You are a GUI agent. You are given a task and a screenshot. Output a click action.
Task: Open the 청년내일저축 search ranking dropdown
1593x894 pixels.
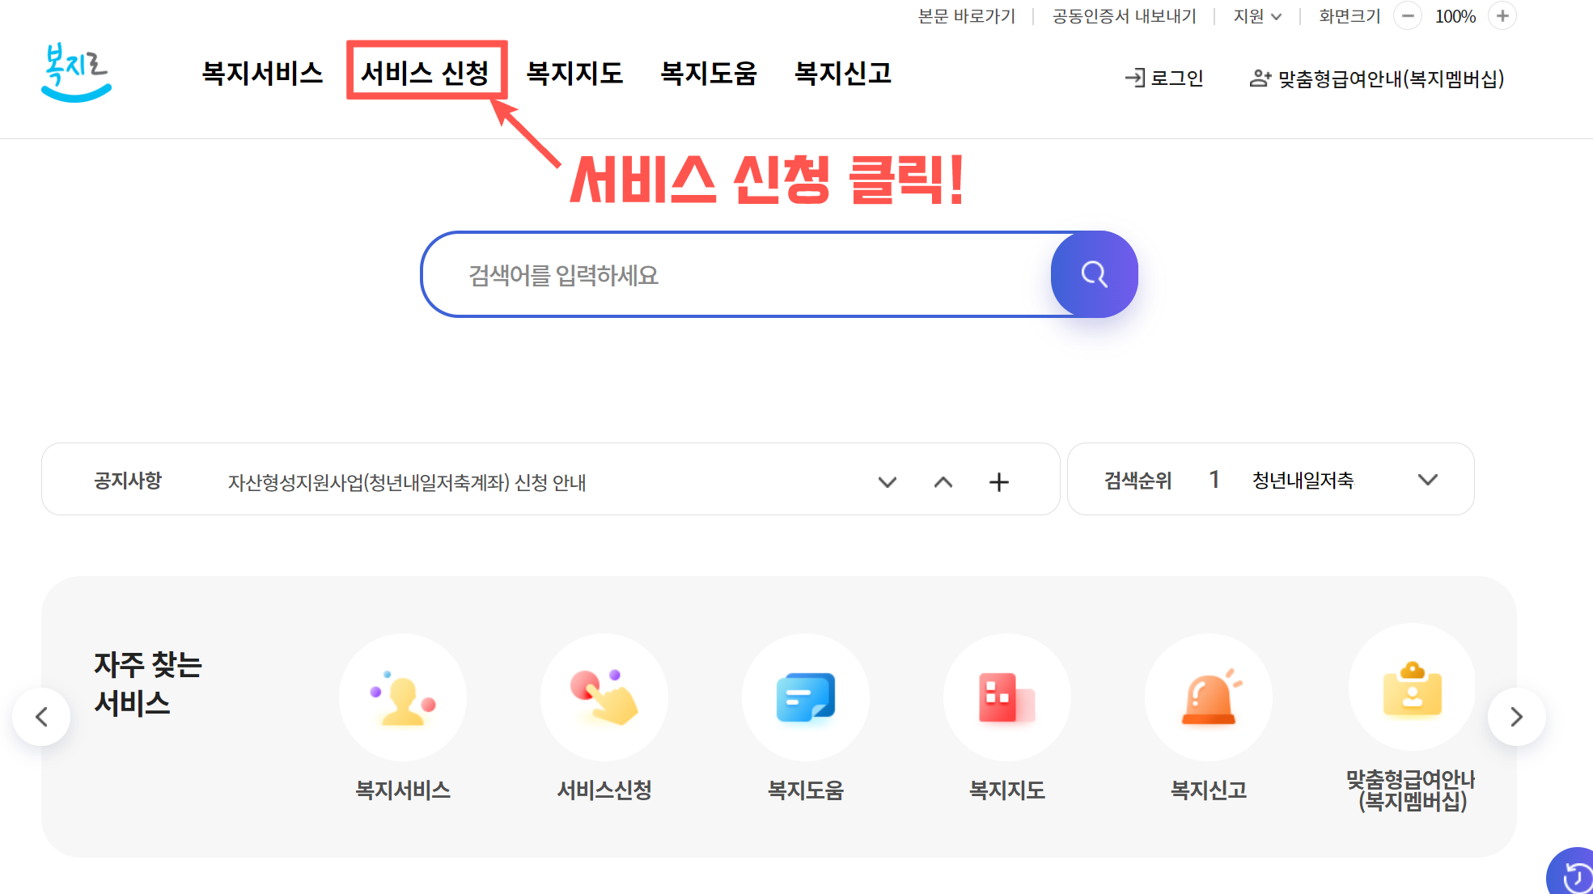click(1426, 479)
